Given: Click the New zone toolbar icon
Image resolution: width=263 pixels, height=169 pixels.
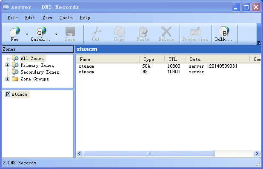Looking at the screenshot, I should (x=15, y=32).
